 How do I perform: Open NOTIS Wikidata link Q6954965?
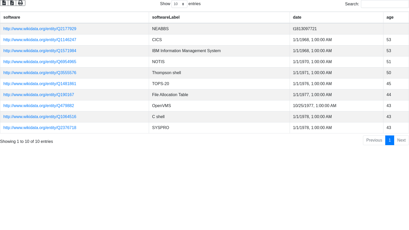pyautogui.click(x=40, y=62)
